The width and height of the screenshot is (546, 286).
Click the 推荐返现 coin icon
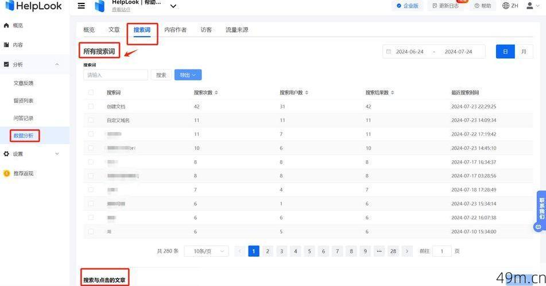point(7,173)
